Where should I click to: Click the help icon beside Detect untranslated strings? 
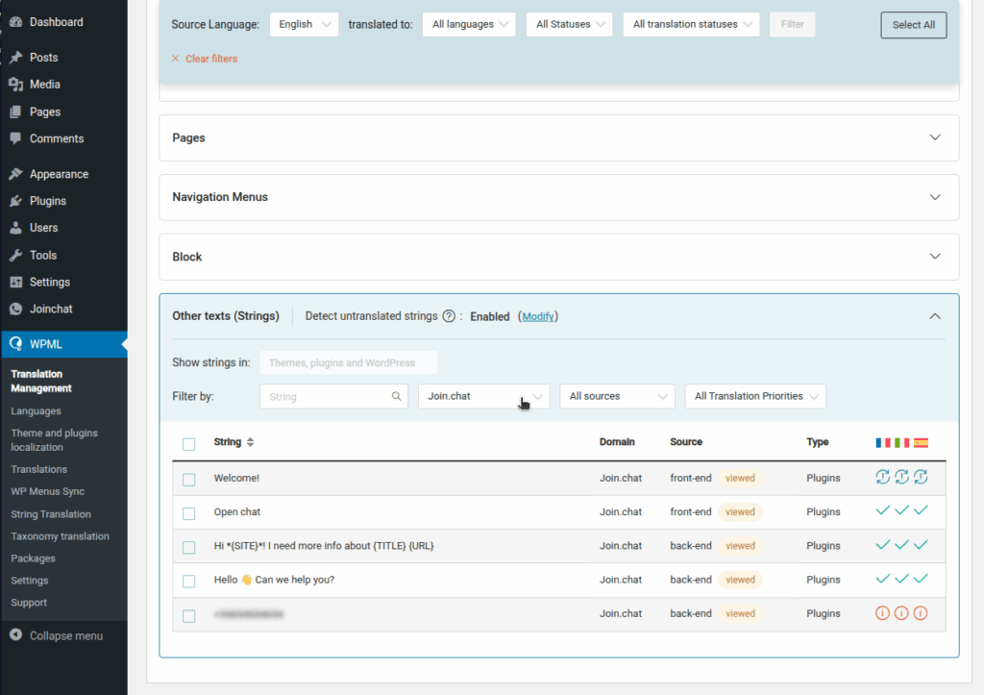point(448,316)
